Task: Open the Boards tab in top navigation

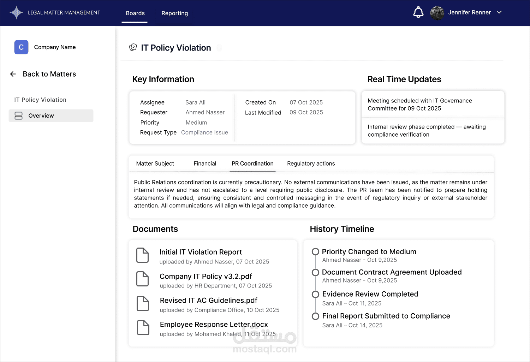Action: pos(135,13)
